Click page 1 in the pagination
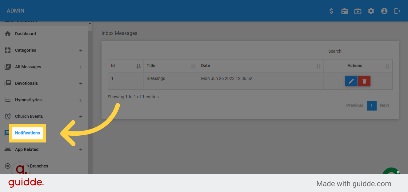Image resolution: width=408 pixels, height=192 pixels. [371, 105]
